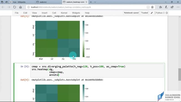Image resolution: width=181 pixels, height=102 pixels.
Task: Open the View menu
Action: 35,13
